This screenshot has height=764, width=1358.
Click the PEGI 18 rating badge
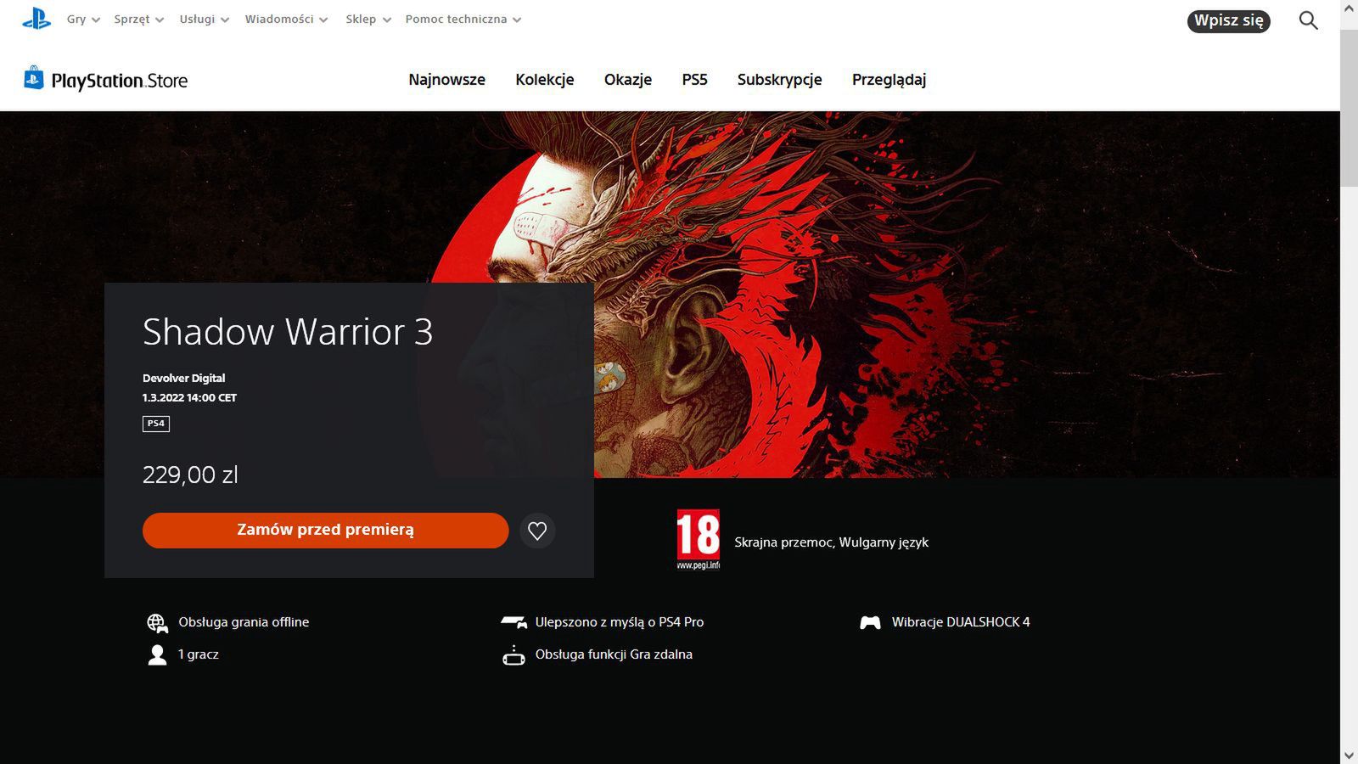click(x=698, y=540)
